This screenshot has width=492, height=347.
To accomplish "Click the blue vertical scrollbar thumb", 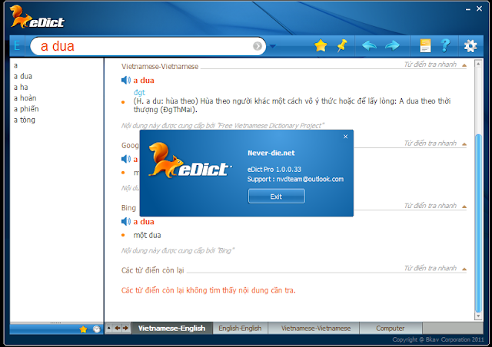I will (478, 223).
